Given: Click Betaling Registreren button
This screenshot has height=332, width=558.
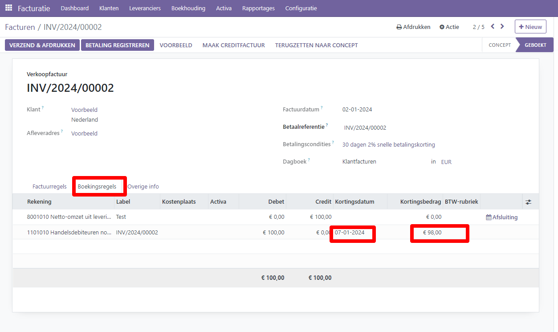Looking at the screenshot, I should [117, 45].
